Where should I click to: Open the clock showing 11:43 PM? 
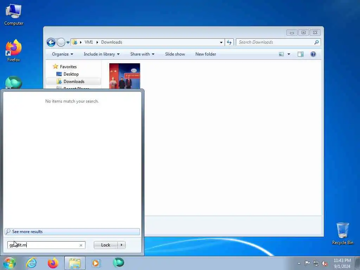[342, 263]
